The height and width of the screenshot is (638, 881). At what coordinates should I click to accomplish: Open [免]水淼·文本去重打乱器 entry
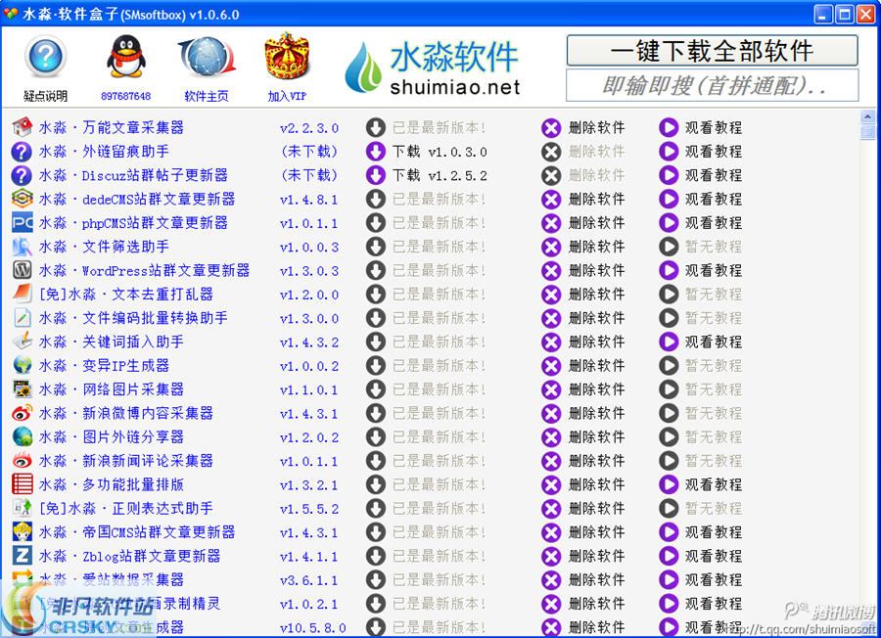click(126, 295)
